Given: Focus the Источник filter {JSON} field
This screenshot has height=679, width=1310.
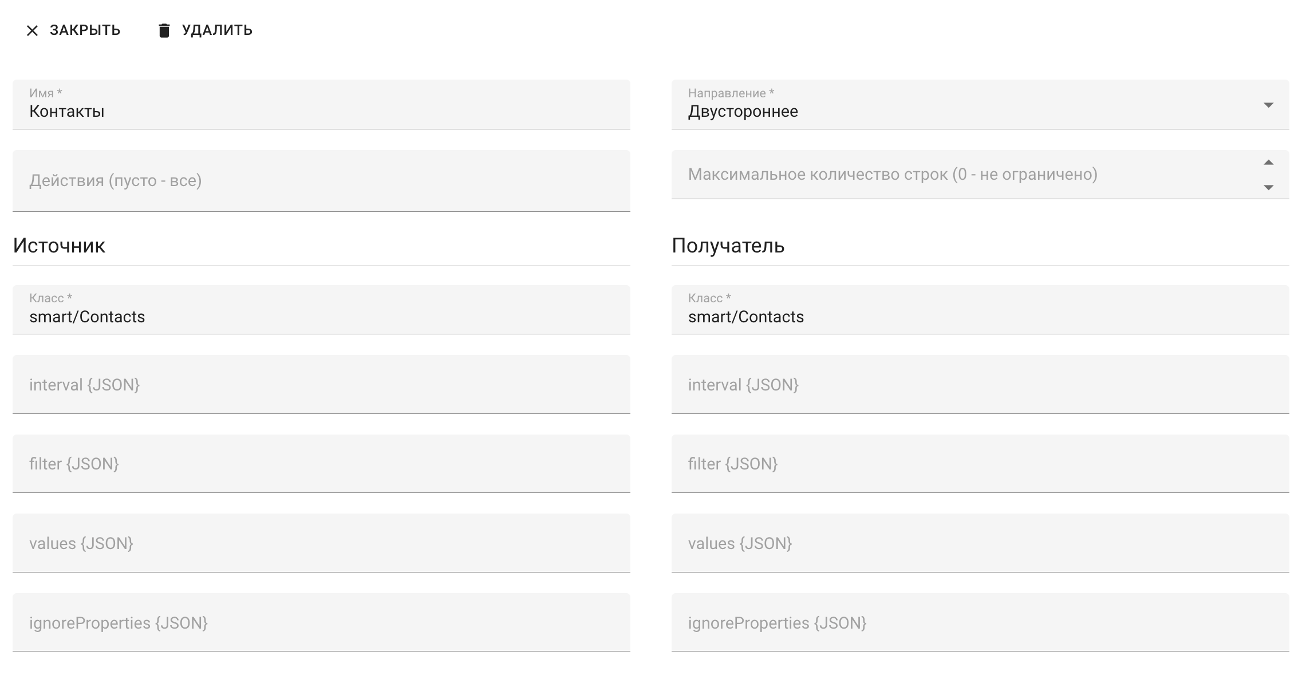Looking at the screenshot, I should 321,464.
